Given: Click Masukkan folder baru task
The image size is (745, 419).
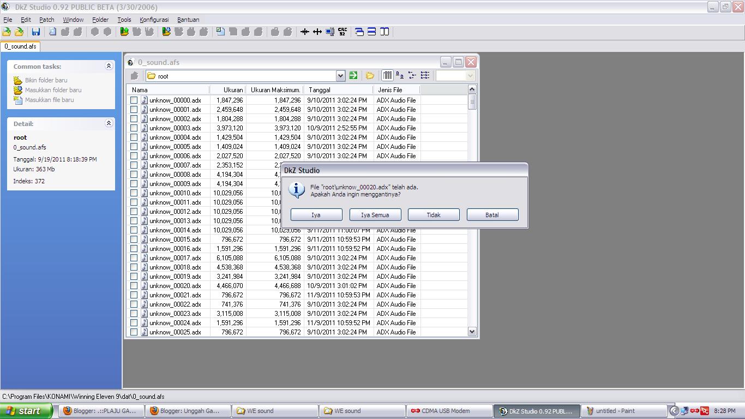Looking at the screenshot, I should tap(53, 90).
